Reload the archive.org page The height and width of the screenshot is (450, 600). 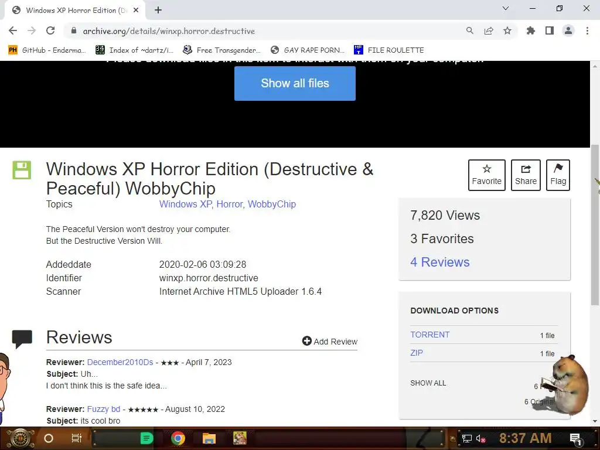tap(50, 30)
